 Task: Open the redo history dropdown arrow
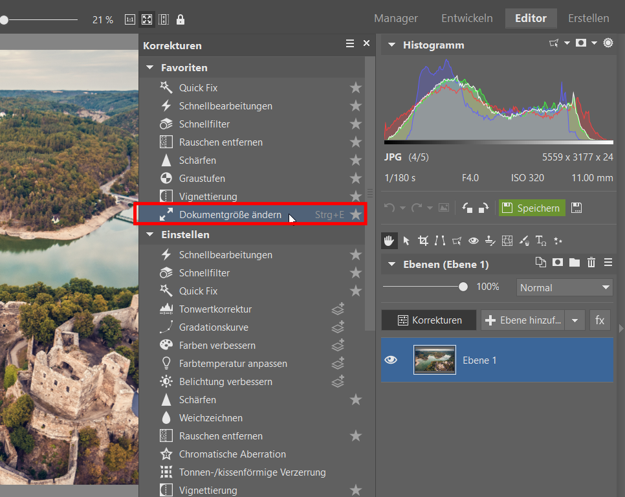coord(430,208)
